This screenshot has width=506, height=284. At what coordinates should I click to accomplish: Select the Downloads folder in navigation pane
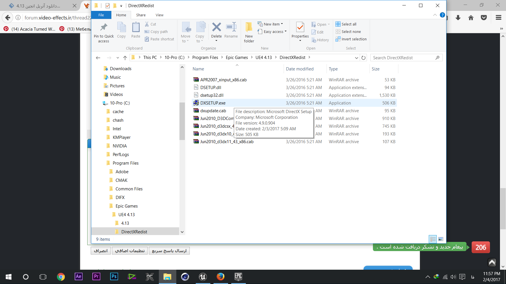pyautogui.click(x=120, y=68)
